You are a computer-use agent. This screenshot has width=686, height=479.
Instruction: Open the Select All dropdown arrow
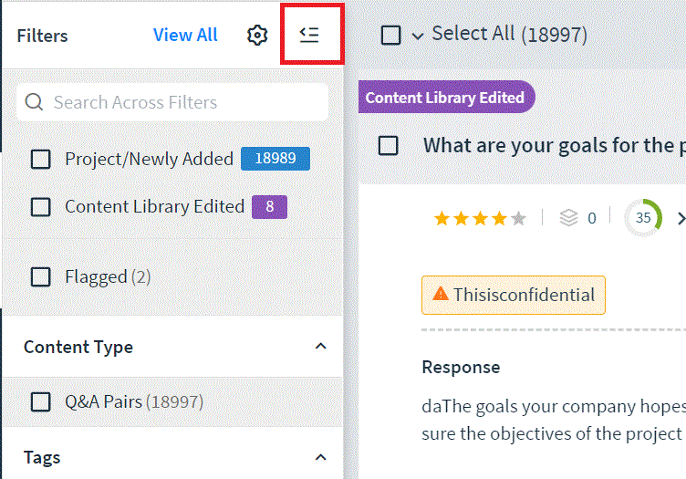(x=418, y=36)
